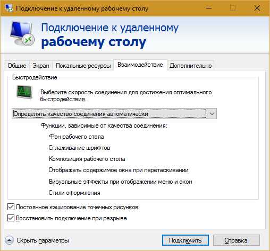This screenshot has width=270, height=251.
Task: Open the connection quality dropdown arrow
Action: tap(212, 114)
